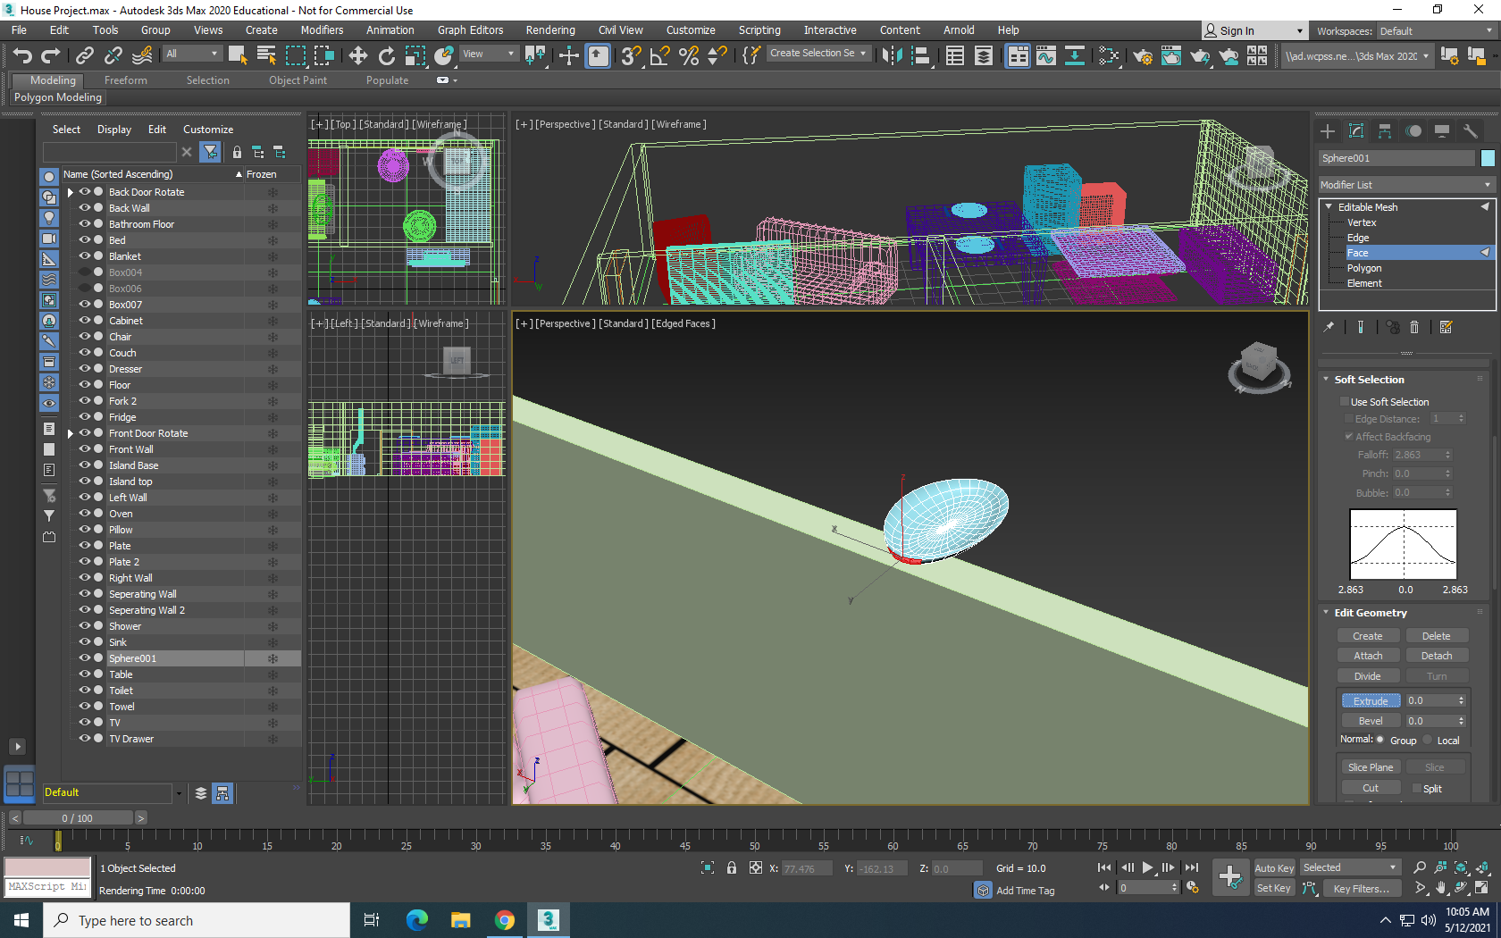Hide the Fridge object eye icon
The image size is (1501, 938).
[x=85, y=416]
